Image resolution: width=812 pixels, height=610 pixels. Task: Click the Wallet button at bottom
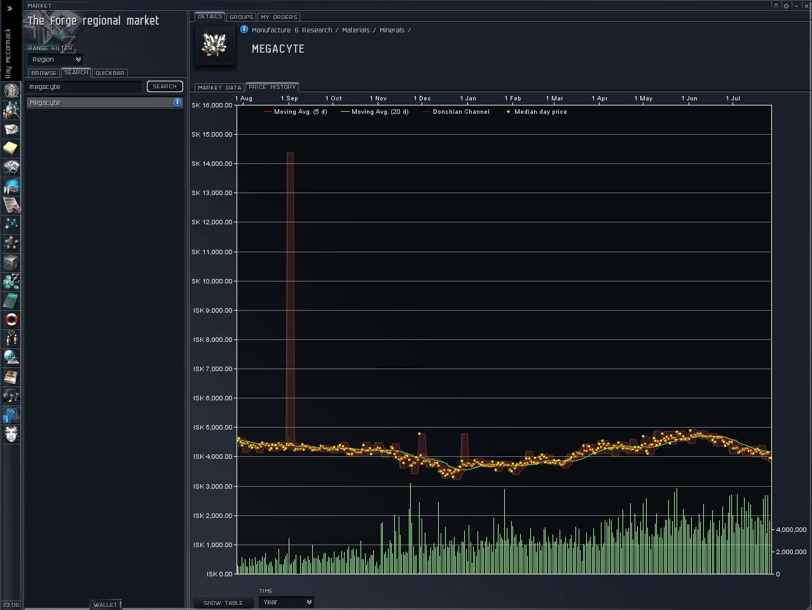click(x=106, y=605)
